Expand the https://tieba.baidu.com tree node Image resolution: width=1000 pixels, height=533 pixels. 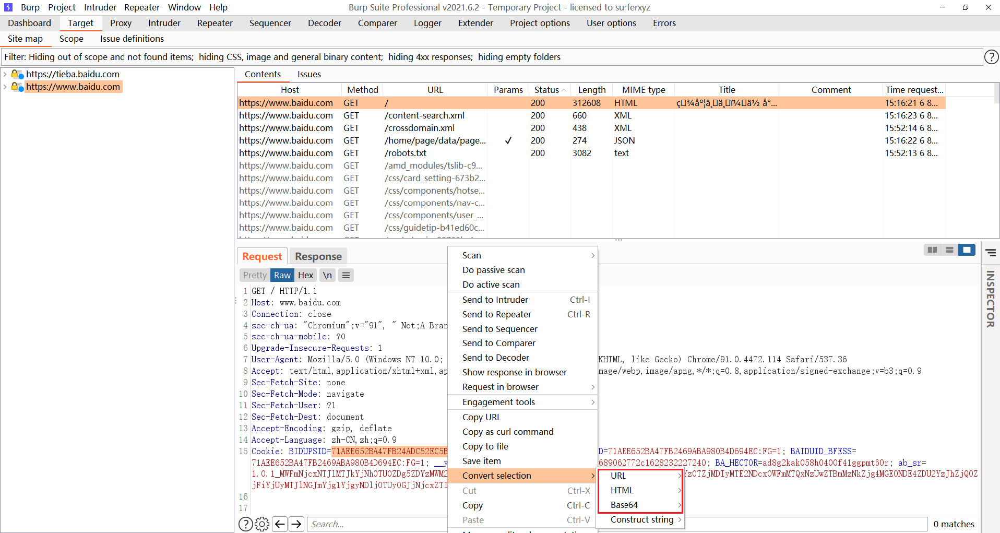pyautogui.click(x=5, y=74)
